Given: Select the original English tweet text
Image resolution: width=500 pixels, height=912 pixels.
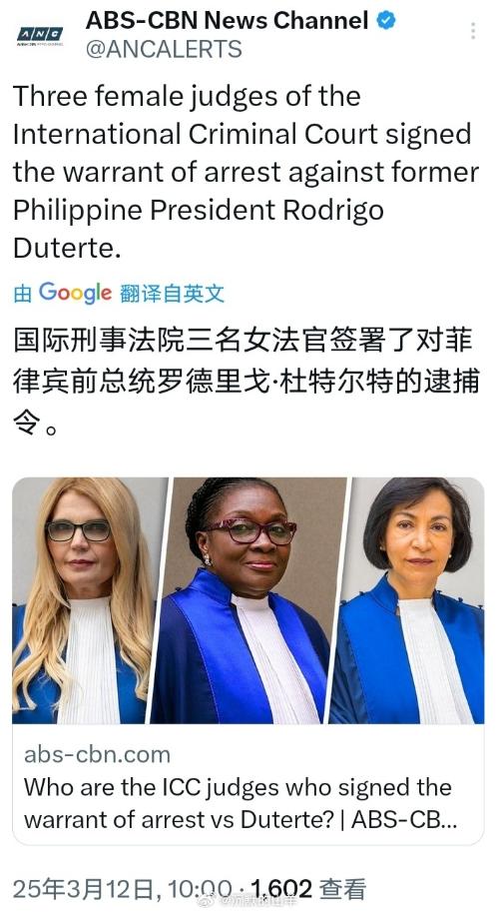Looking at the screenshot, I should pyautogui.click(x=246, y=172).
